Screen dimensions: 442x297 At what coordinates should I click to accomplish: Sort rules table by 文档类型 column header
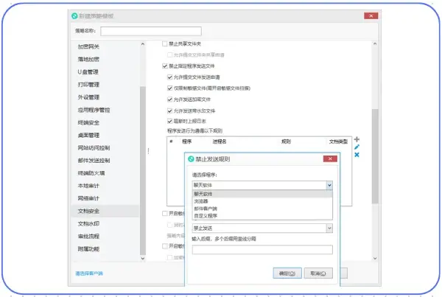(338, 141)
